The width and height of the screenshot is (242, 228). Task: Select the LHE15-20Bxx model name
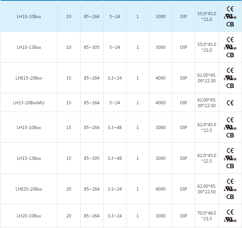click(29, 78)
